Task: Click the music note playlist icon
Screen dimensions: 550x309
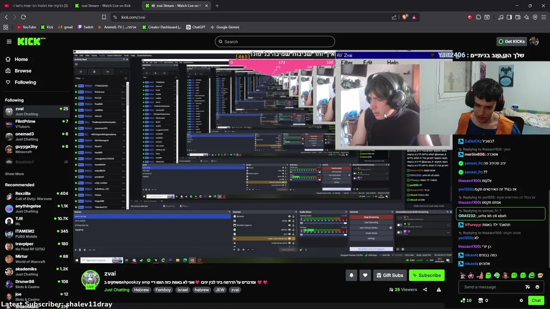Action: click(x=501, y=17)
